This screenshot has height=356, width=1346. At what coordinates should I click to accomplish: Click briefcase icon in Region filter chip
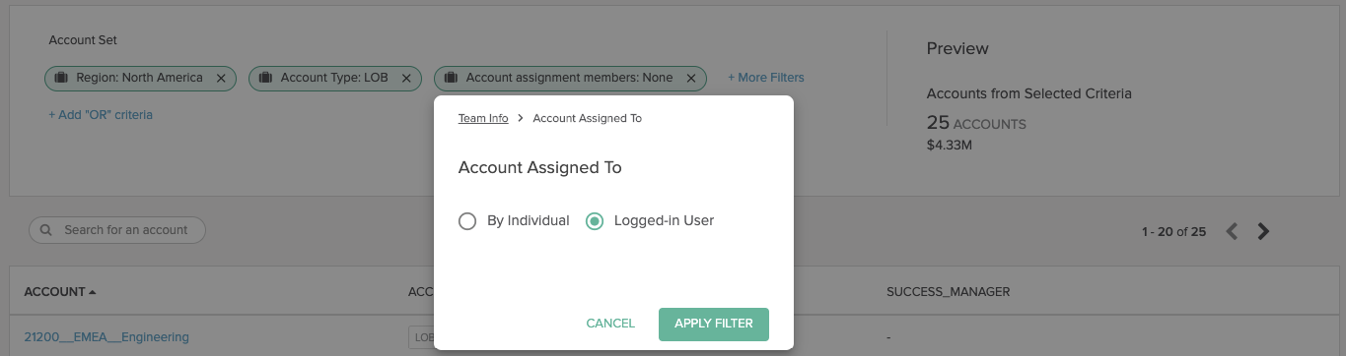[61, 78]
